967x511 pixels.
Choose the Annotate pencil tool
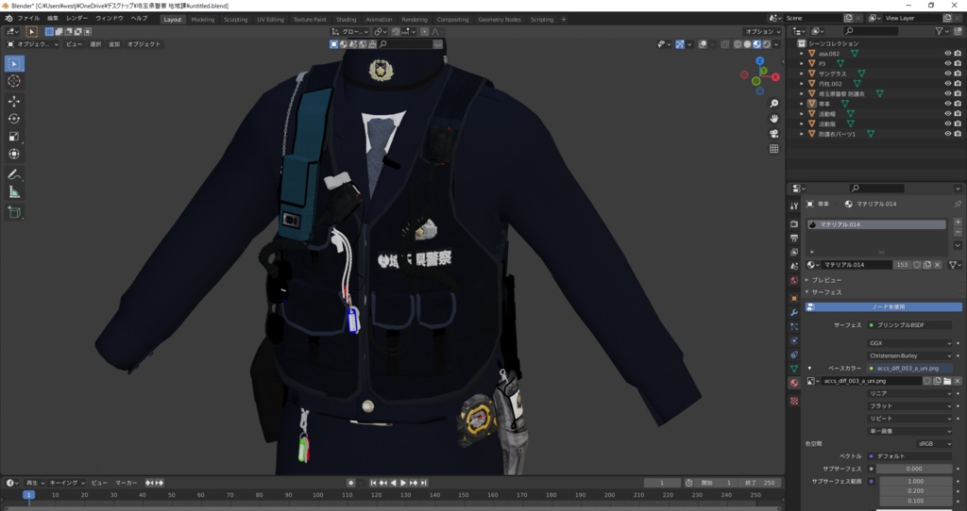[14, 174]
